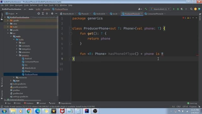Open the Problems tool window

(x=29, y=103)
